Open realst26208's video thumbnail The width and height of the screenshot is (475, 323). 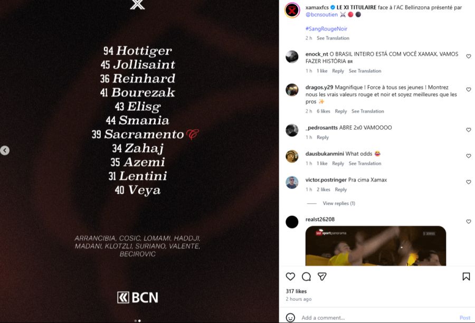(375, 246)
